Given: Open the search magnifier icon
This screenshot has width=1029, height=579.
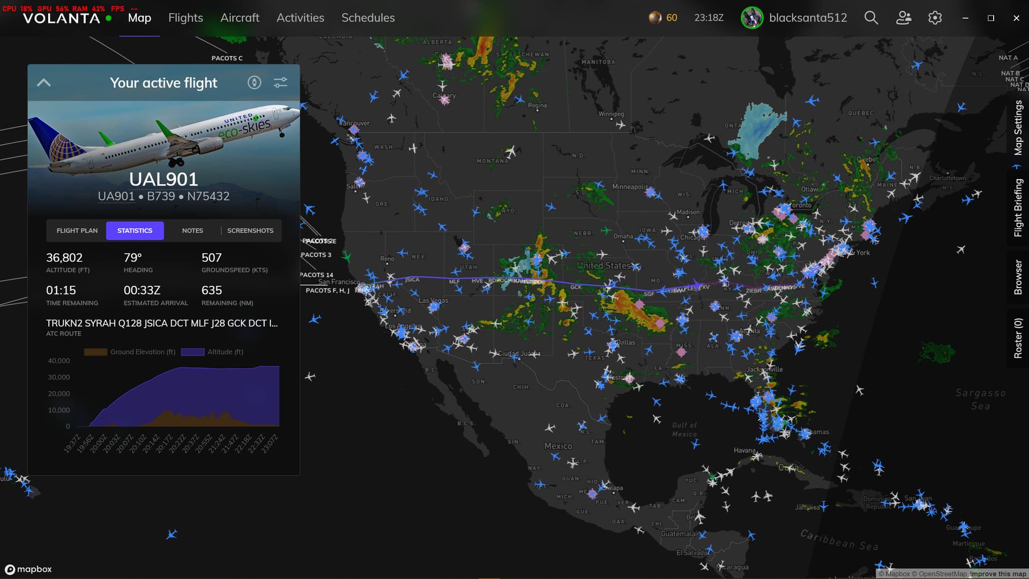Looking at the screenshot, I should 871,18.
